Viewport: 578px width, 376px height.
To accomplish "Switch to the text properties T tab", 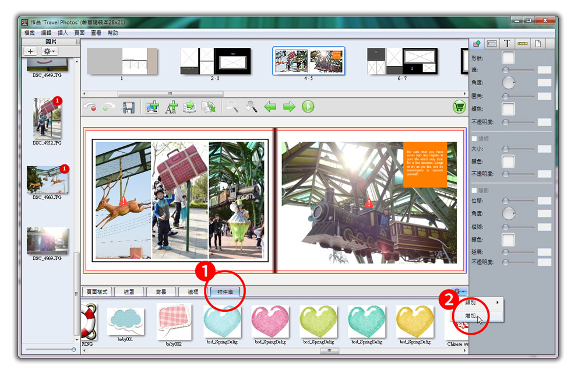I will pos(507,44).
